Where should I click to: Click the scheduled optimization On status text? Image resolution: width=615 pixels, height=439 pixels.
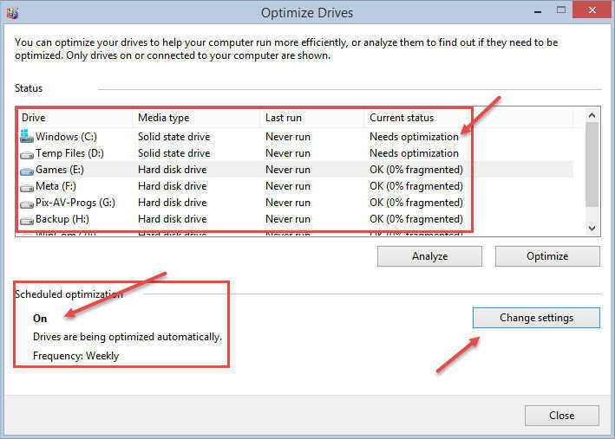[x=40, y=319]
